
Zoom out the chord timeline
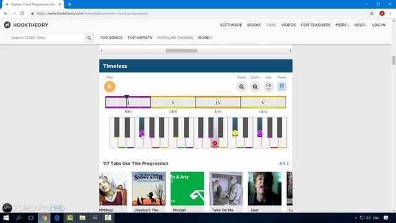242,87
